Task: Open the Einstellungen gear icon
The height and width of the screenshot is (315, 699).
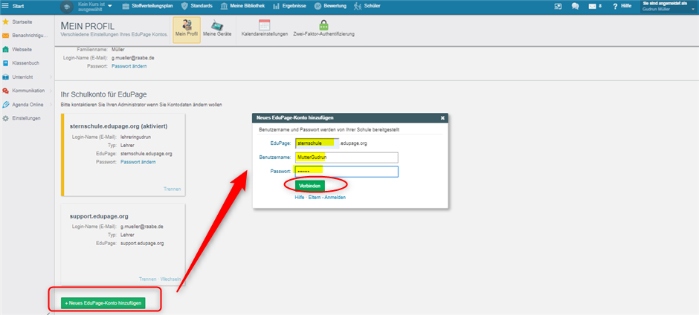Action: pos(5,119)
